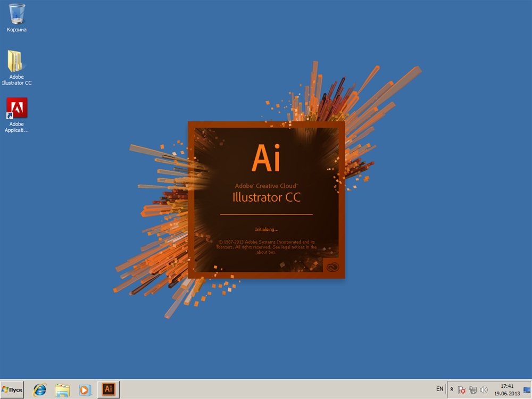The image size is (532, 399).
Task: Open the speaker volume control
Action: [x=484, y=389]
